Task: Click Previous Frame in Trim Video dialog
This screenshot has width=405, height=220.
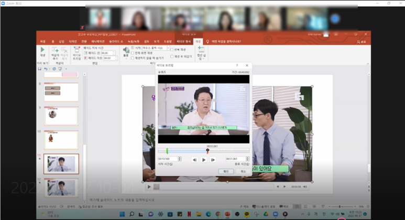Action: pyautogui.click(x=194, y=160)
